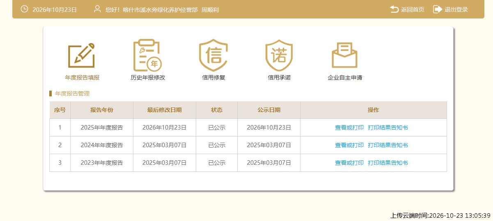This screenshot has width=493, height=221.
Task: Click the logout icon beside 退出登录
Action: point(438,9)
